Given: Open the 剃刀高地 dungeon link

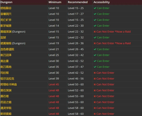Looking at the screenshot, I should (6, 67).
